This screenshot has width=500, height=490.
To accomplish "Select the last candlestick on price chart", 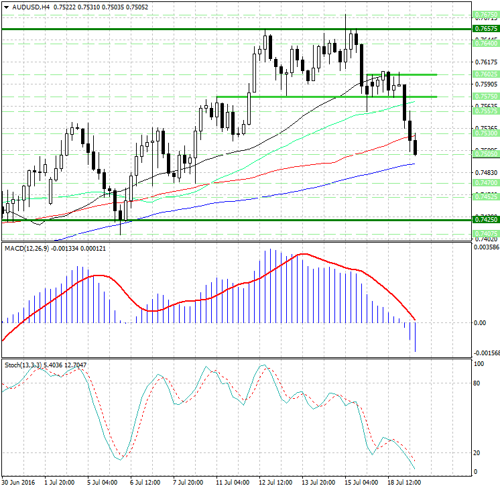I will pyautogui.click(x=416, y=147).
